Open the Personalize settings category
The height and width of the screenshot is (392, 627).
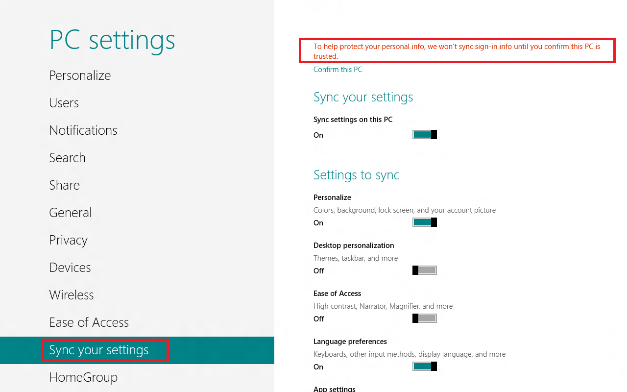tap(80, 75)
